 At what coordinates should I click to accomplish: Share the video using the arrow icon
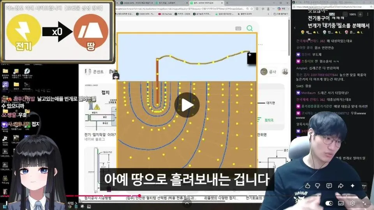tap(340, 186)
